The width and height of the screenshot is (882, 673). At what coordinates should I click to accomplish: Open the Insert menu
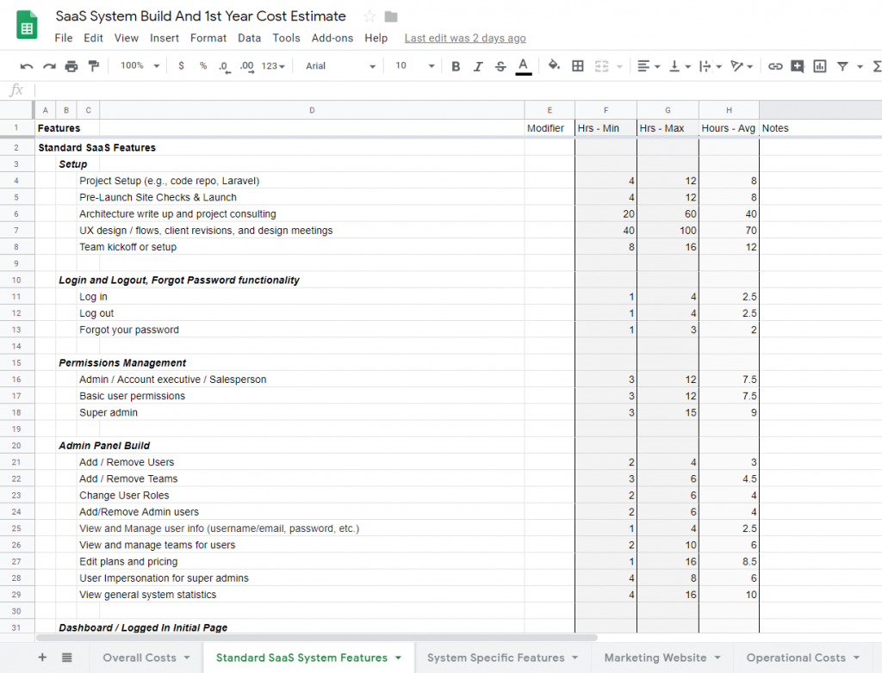tap(165, 38)
